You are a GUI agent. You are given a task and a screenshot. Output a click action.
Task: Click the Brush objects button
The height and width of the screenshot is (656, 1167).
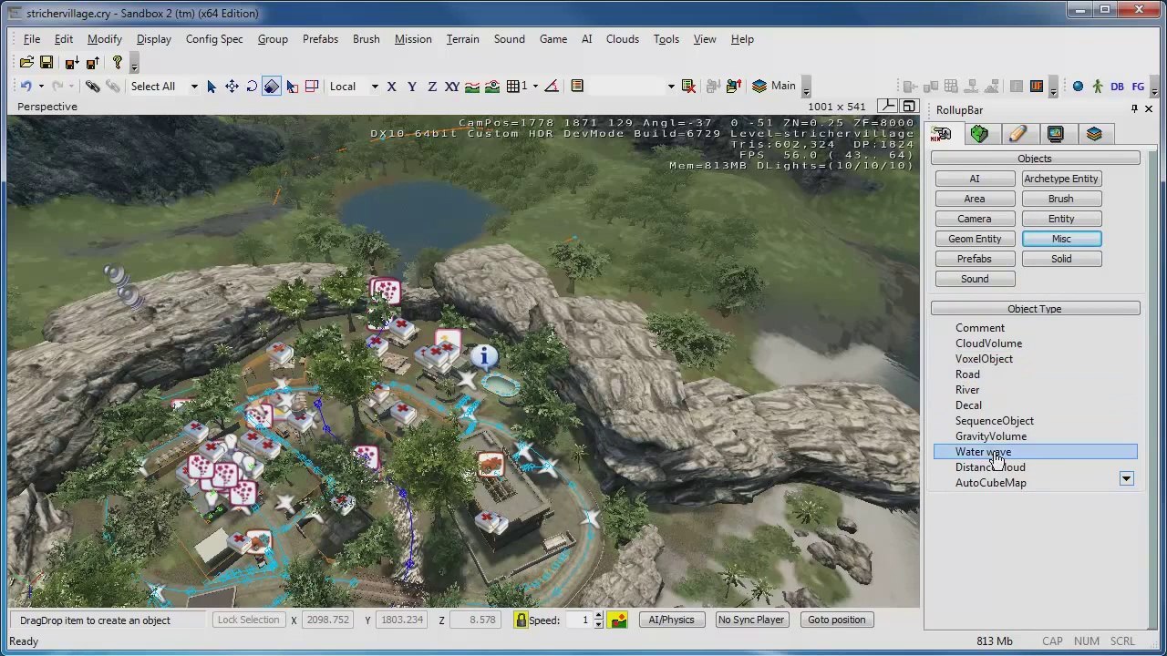(1061, 199)
